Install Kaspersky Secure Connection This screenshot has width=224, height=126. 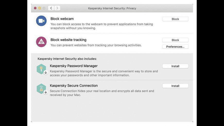pos(175,86)
